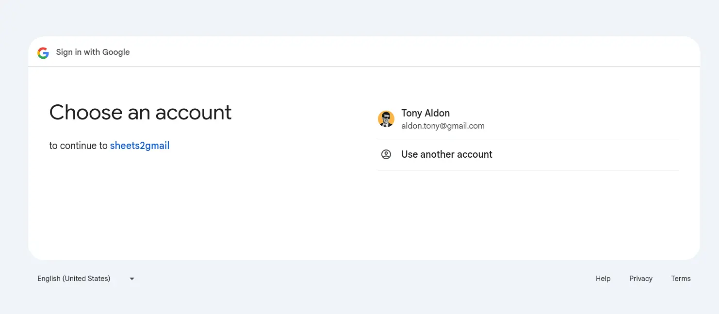This screenshot has height=314, width=719.
Task: Select Use another account
Action: tap(447, 154)
